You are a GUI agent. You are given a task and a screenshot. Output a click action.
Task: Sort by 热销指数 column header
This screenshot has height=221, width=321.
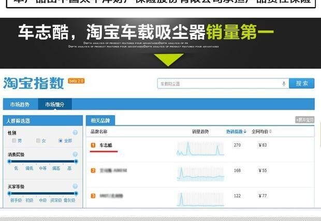coord(236,131)
